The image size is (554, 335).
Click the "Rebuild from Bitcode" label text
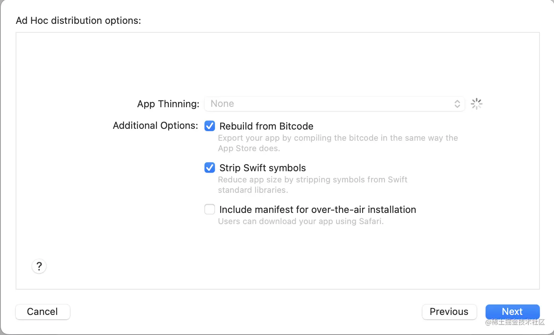[266, 126]
